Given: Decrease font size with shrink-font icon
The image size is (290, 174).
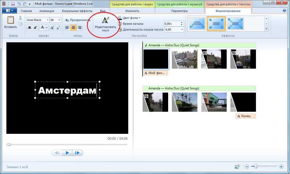Looking at the screenshot, I should tap(58, 28).
